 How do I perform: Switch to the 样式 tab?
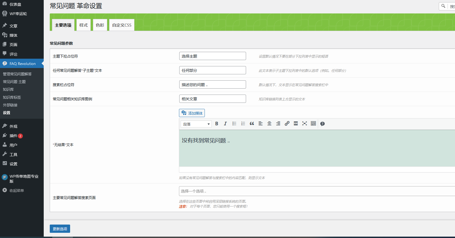[83, 25]
